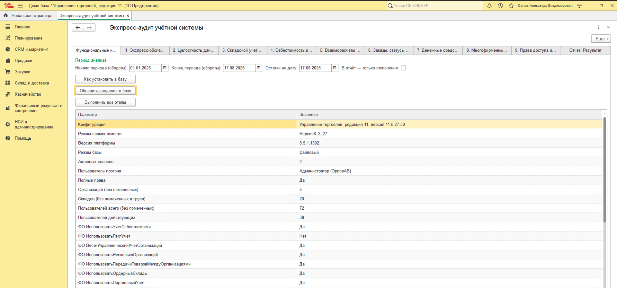Click the Значение column header
Screen dimensions: 617x288
[x=449, y=115]
